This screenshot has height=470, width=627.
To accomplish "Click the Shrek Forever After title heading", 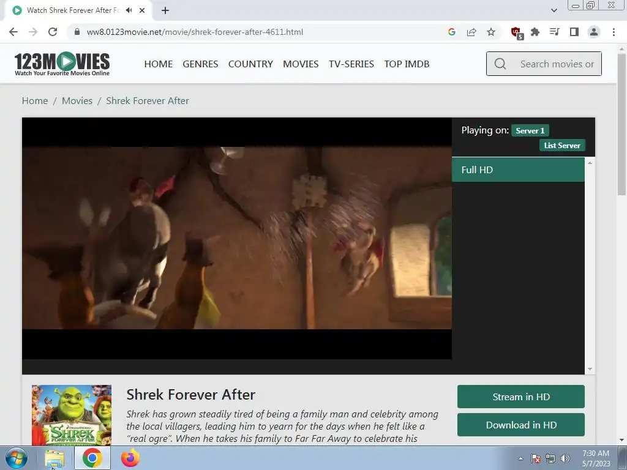I will (x=191, y=395).
